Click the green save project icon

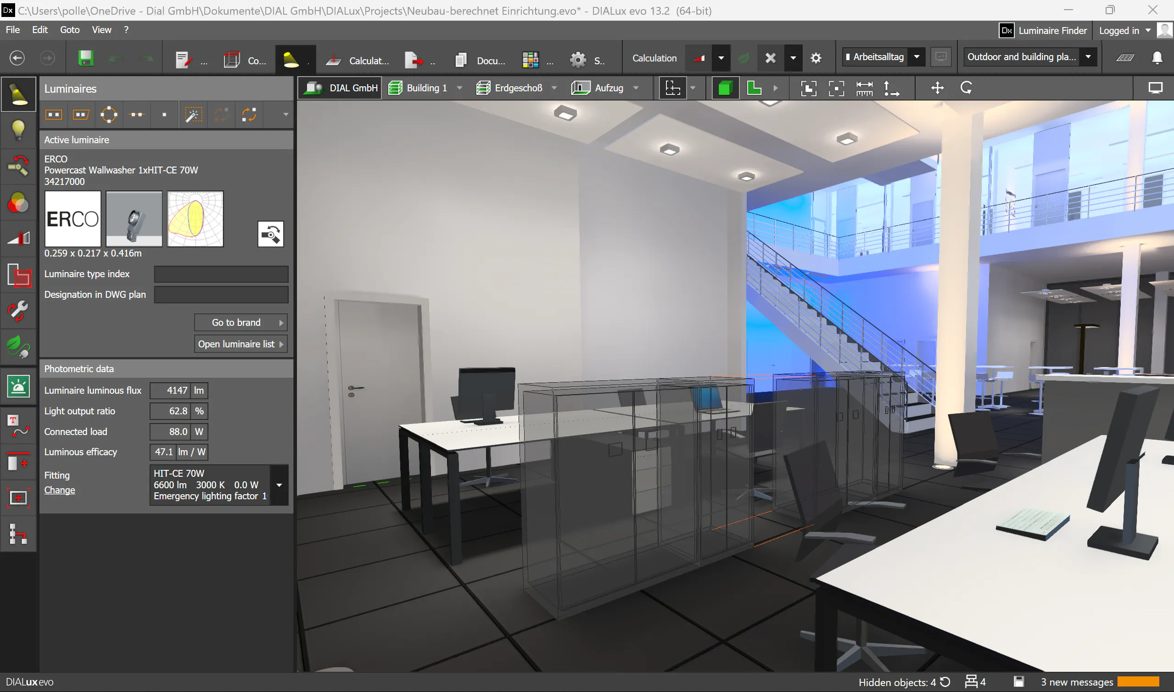click(85, 58)
